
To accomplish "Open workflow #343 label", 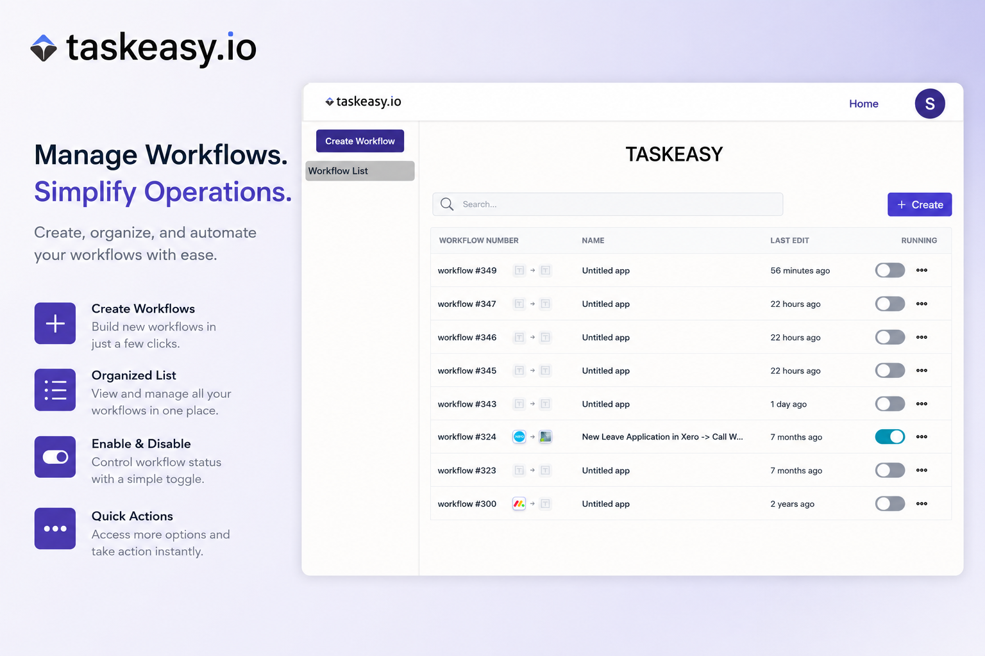I will click(x=467, y=404).
